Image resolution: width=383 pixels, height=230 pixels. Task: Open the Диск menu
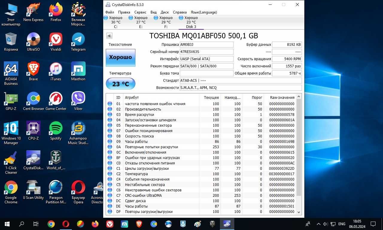click(x=165, y=12)
